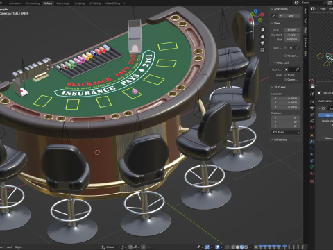
Task: Open the View Layer properties tab icon
Action: click(x=311, y=115)
